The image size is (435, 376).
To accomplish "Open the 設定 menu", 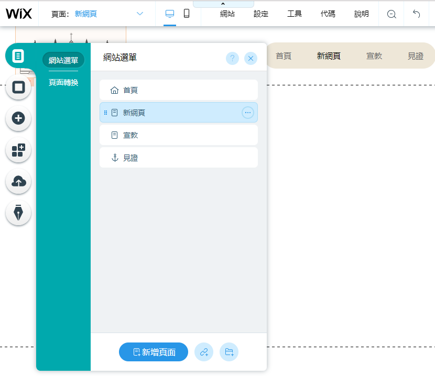I will (x=261, y=14).
